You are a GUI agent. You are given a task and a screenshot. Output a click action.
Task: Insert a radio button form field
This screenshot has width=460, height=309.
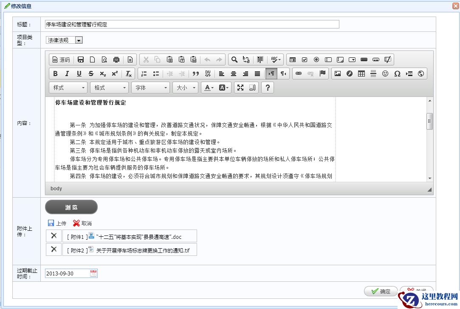click(x=316, y=60)
